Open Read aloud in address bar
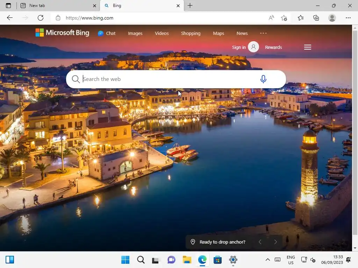This screenshot has height=268, width=358. point(271,18)
